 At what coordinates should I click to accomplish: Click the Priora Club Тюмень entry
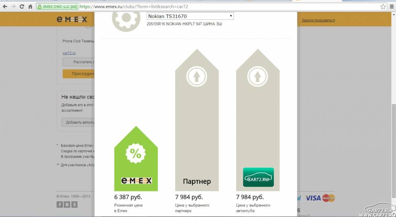pyautogui.click(x=79, y=41)
